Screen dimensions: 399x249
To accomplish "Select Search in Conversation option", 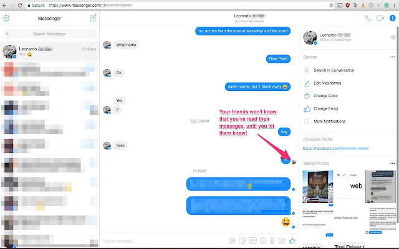I will tap(334, 70).
